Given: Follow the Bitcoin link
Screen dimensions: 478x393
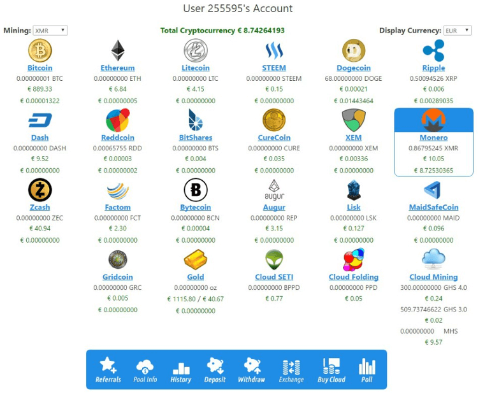Looking at the screenshot, I should (x=40, y=68).
